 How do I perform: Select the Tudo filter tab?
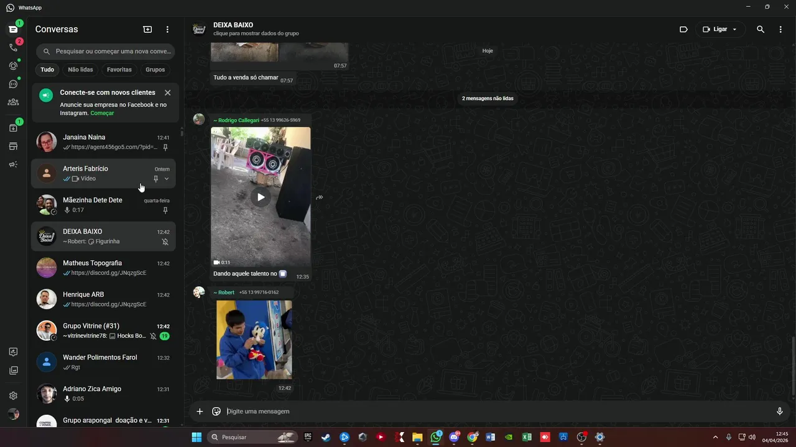(47, 70)
